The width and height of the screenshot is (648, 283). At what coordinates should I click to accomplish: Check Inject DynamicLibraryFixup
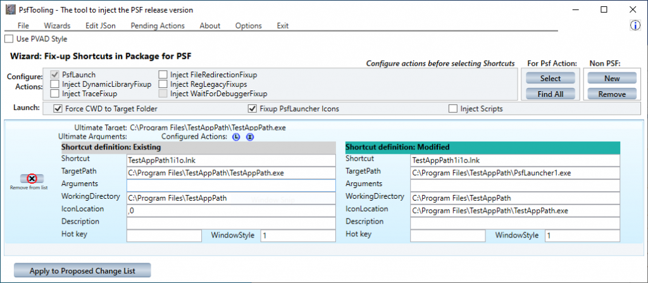point(54,84)
